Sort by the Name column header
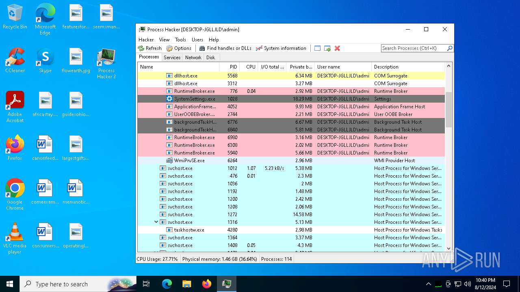Screen dimensions: 520x292 [178, 67]
